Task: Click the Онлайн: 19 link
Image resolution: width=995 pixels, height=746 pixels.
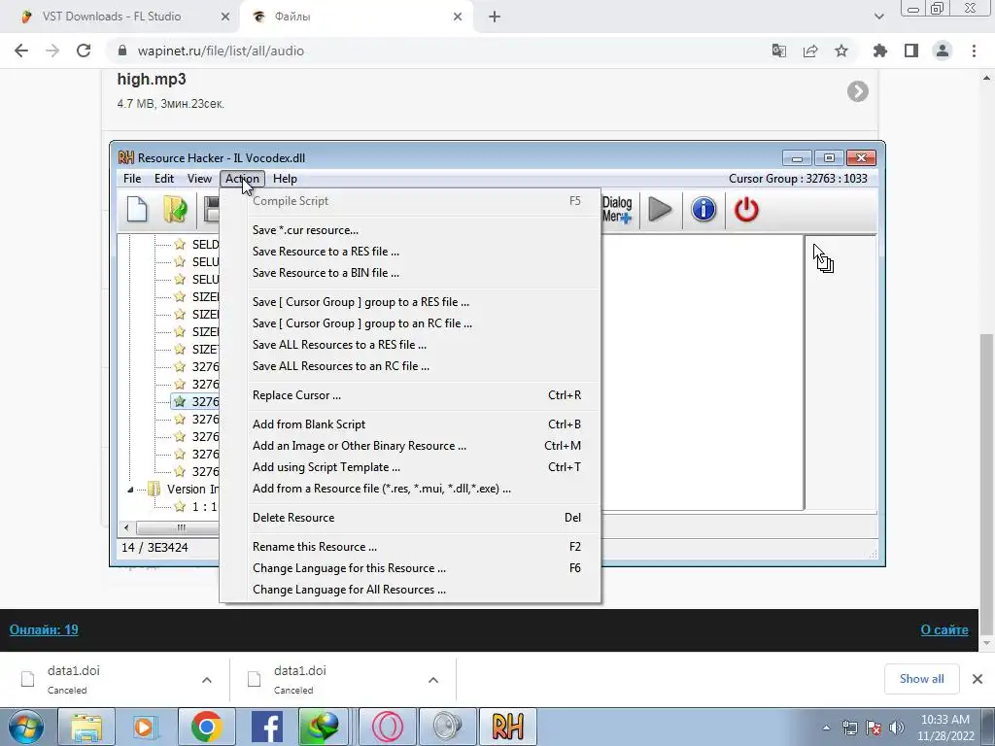Action: pyautogui.click(x=44, y=629)
